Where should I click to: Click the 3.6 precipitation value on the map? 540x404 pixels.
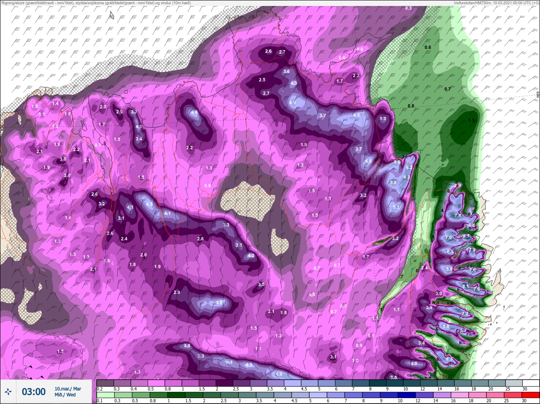[286, 71]
